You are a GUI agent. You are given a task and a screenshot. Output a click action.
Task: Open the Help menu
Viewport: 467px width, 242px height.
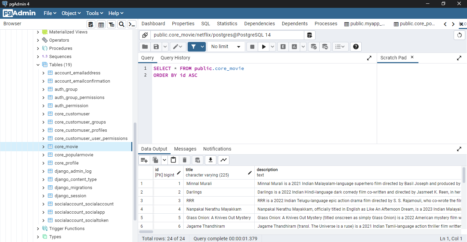tap(116, 13)
